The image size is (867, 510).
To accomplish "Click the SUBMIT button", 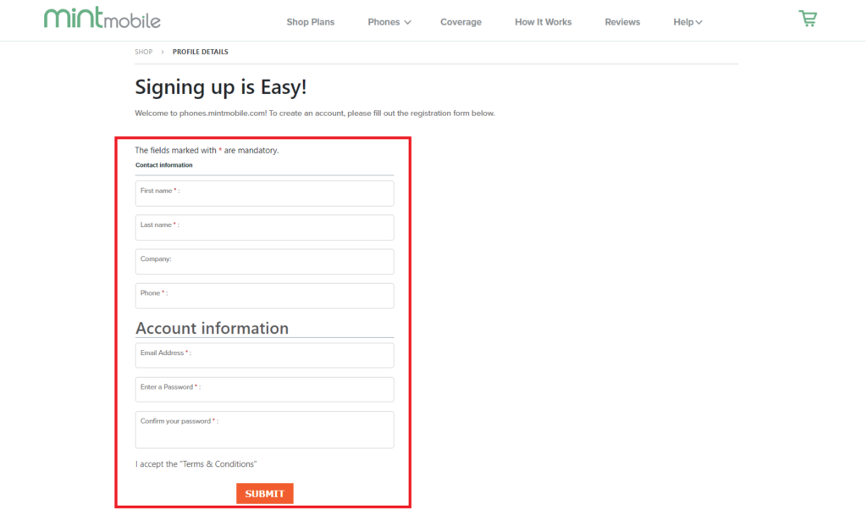I will point(265,493).
